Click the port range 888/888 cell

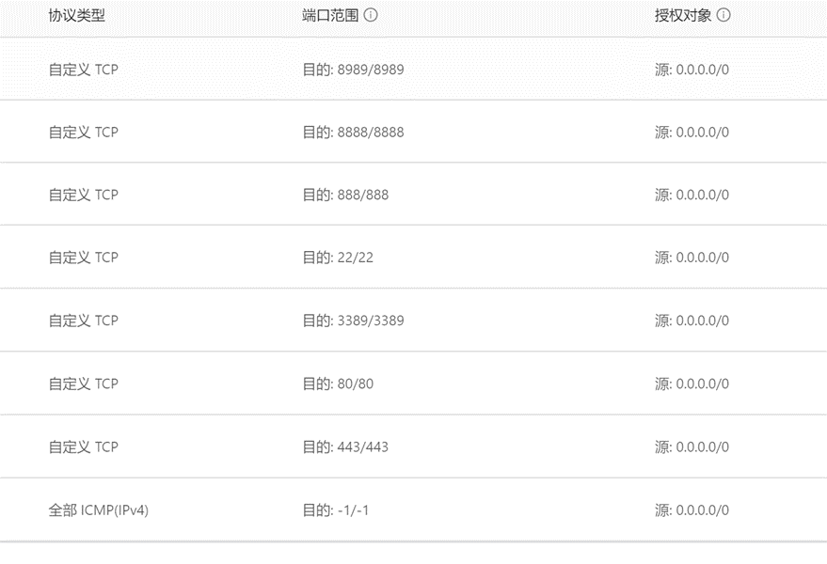coord(345,195)
